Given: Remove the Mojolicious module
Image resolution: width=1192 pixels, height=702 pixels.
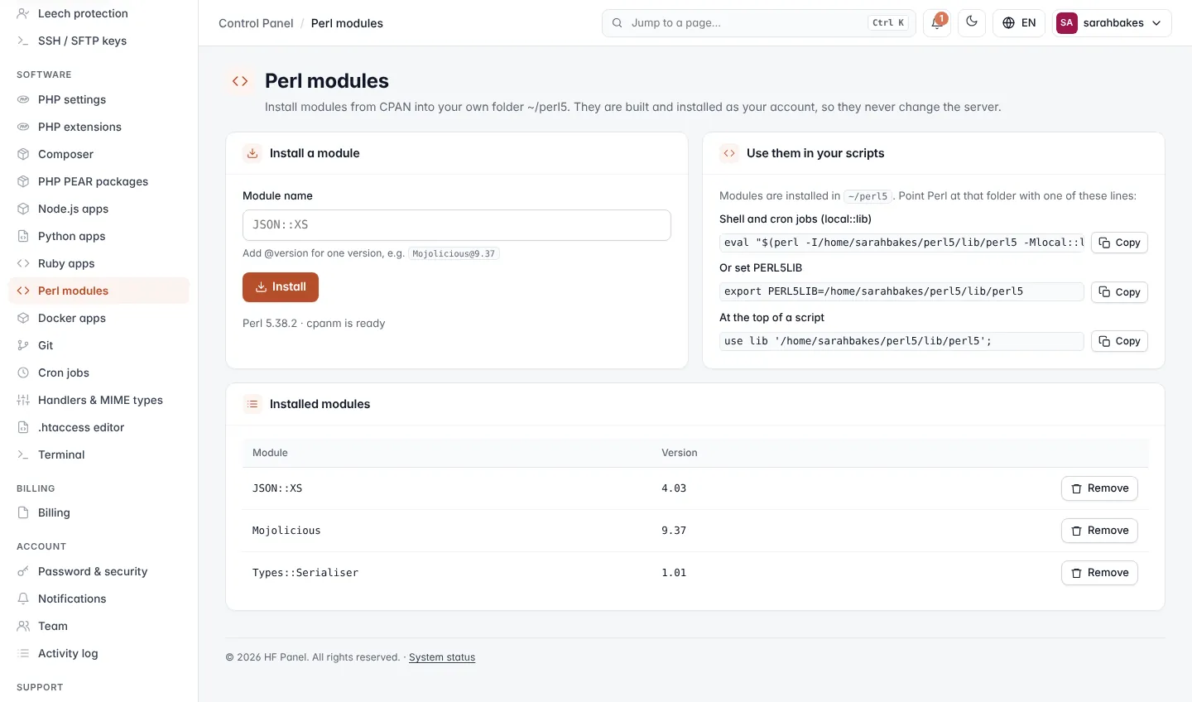Looking at the screenshot, I should [x=1099, y=531].
